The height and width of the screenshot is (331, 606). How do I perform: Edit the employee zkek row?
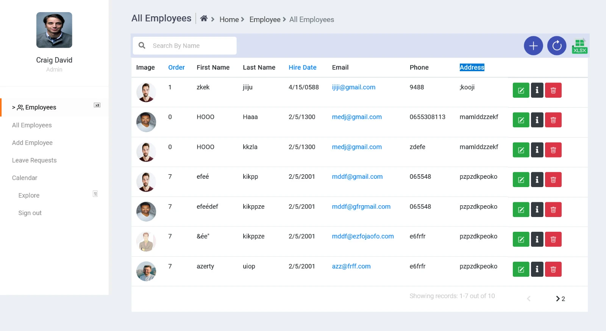(x=521, y=91)
